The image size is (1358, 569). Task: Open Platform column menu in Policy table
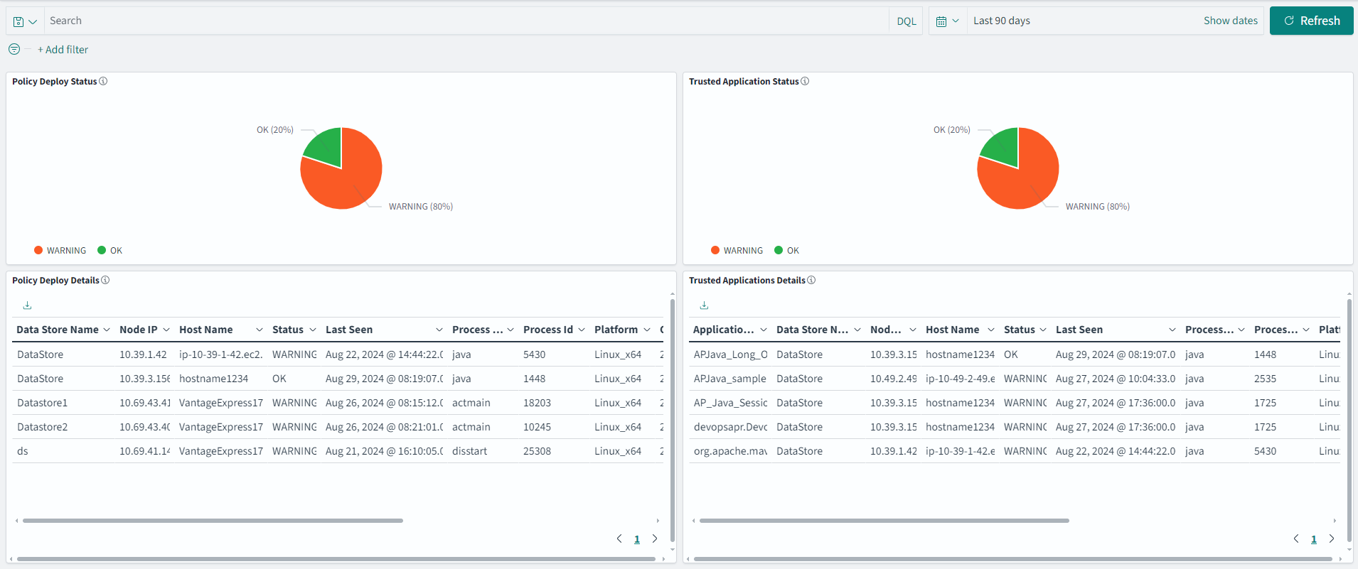[x=647, y=330]
